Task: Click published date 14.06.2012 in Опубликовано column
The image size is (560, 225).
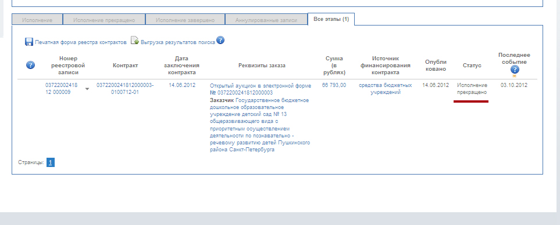Action: [436, 85]
